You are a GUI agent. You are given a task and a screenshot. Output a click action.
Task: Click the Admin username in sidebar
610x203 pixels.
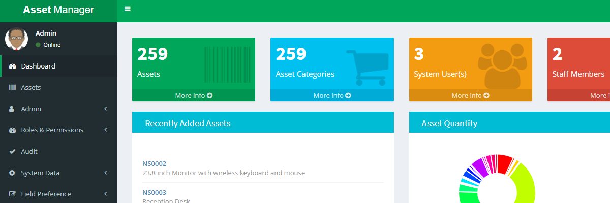(x=46, y=33)
